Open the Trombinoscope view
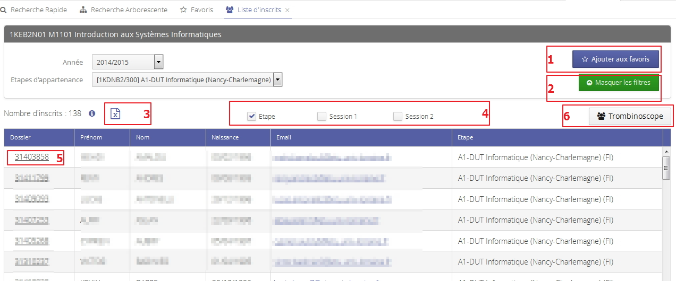The image size is (676, 281). 630,116
